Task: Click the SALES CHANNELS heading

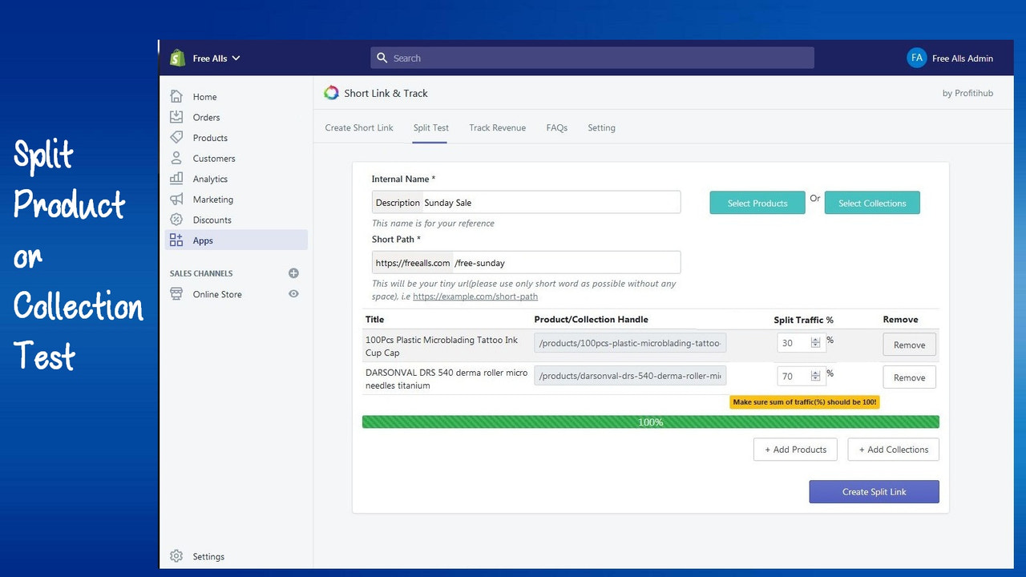Action: point(201,273)
